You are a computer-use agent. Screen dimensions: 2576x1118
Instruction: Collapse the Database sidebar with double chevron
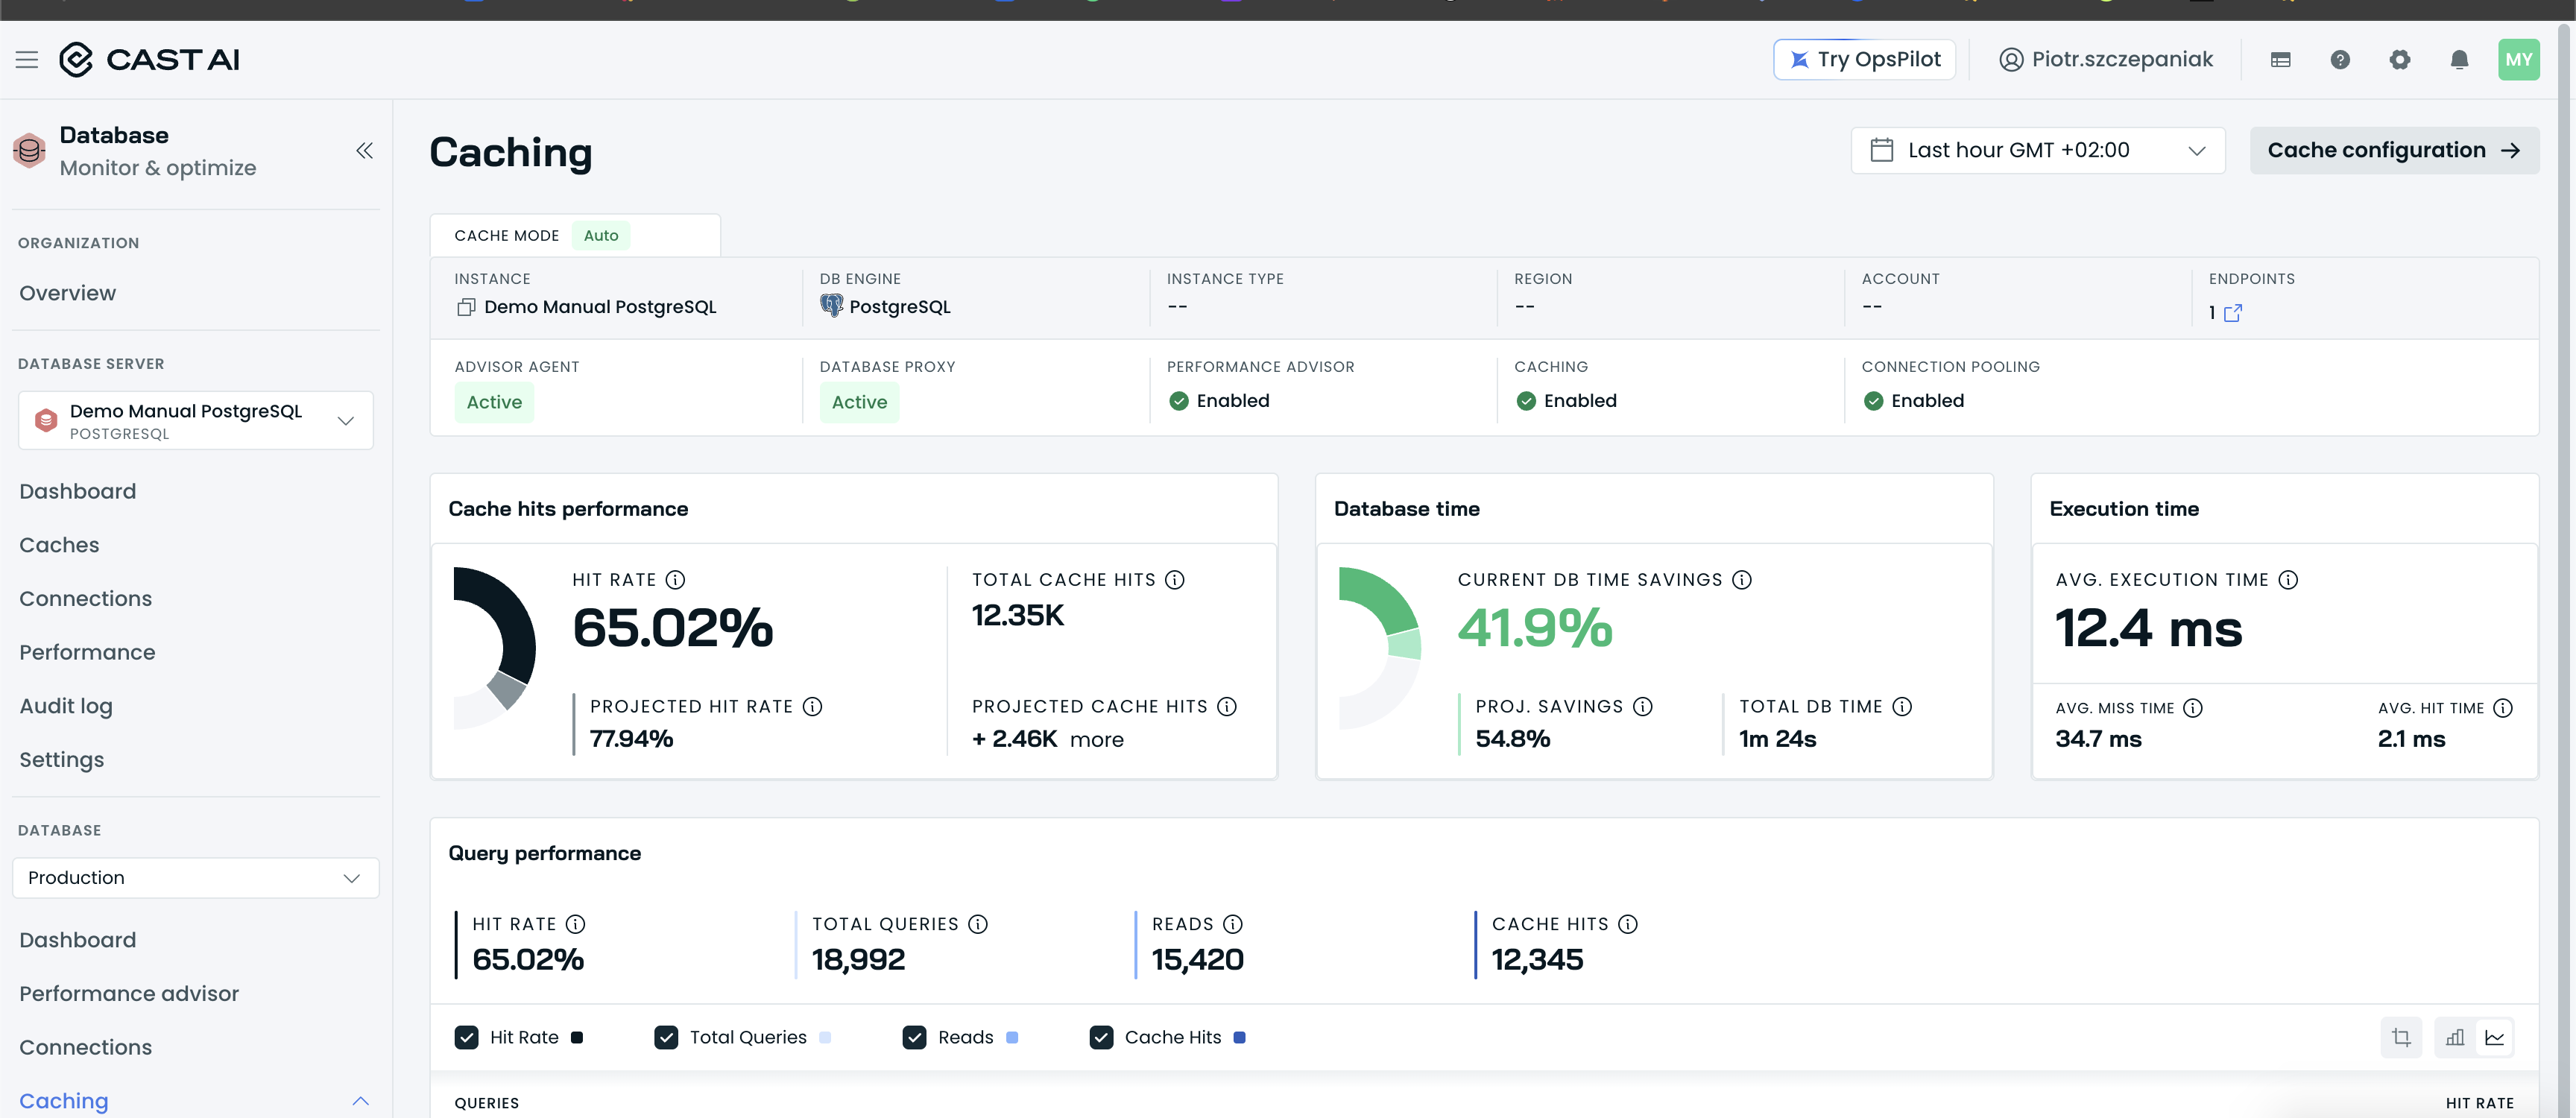[364, 151]
